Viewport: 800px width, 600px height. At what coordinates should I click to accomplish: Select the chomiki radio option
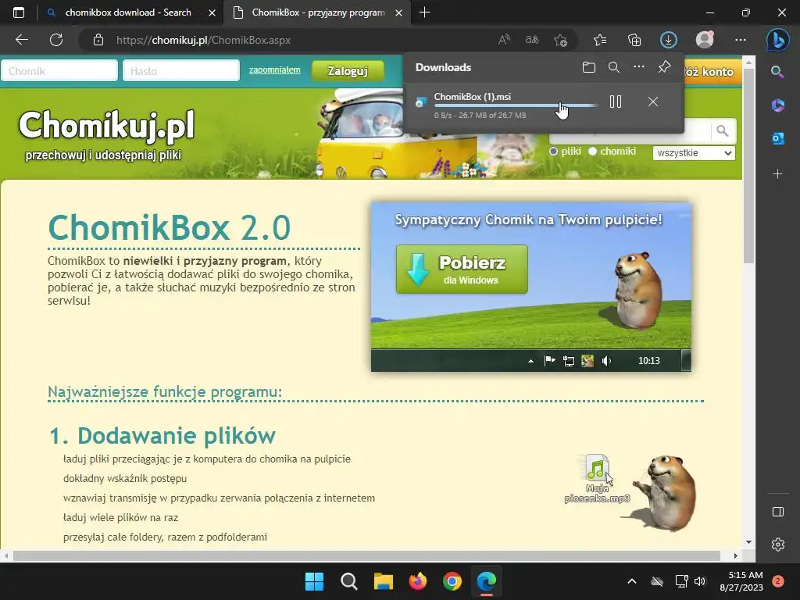tap(592, 152)
